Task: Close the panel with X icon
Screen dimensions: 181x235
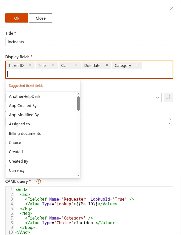Action: pyautogui.click(x=171, y=9)
